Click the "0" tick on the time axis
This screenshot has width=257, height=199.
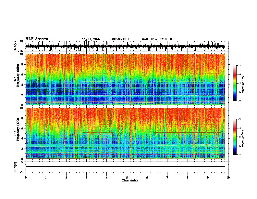click(x=26, y=178)
